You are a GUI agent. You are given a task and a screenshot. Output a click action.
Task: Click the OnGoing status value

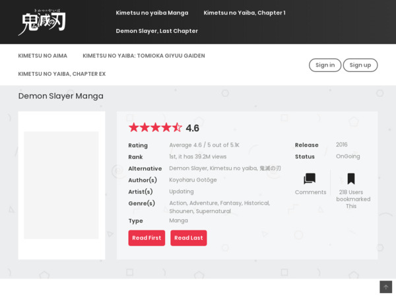click(x=348, y=156)
